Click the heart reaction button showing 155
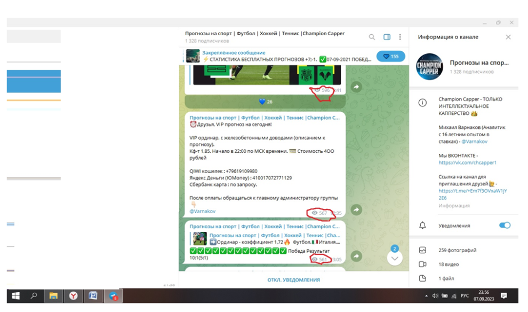The image size is (528, 312). 390,56
